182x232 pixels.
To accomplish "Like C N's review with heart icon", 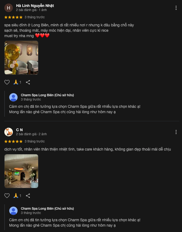I will pyautogui.click(x=7, y=196).
